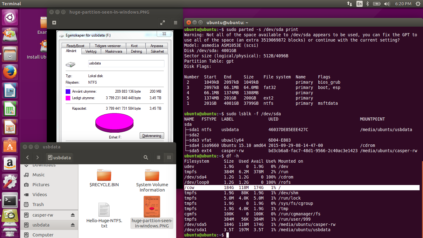This screenshot has width=423, height=238.
Task: Open the network indicator in top panel
Action: 350,4
